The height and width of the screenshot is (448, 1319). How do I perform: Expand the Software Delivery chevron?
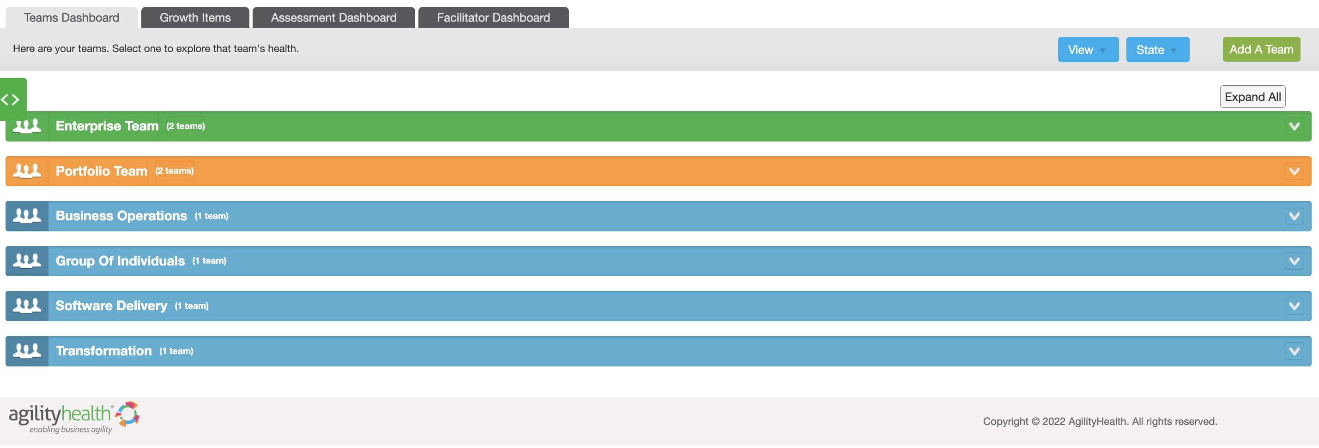[1294, 306]
